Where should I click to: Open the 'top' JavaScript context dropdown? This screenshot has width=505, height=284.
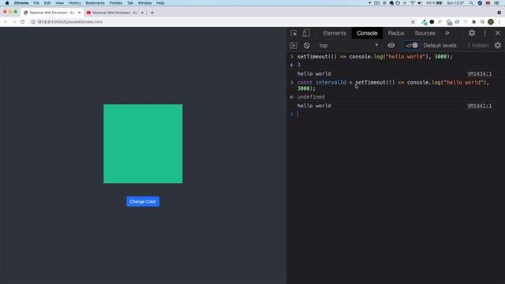click(349, 46)
